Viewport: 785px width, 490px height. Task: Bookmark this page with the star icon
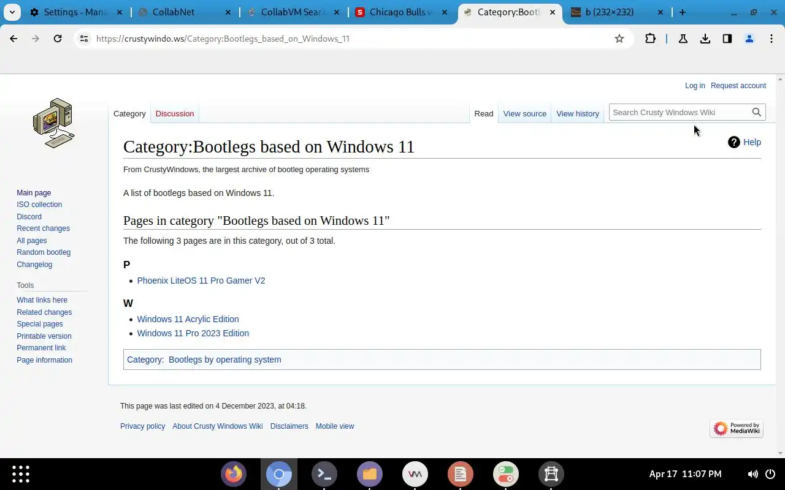pyautogui.click(x=619, y=39)
